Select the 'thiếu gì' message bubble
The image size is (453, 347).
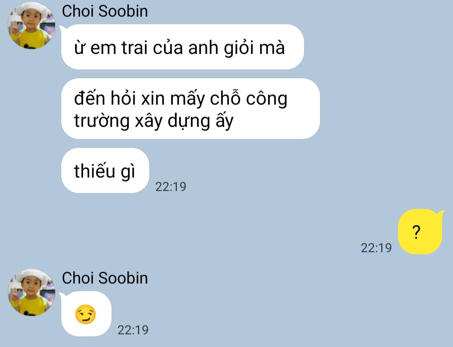point(105,170)
